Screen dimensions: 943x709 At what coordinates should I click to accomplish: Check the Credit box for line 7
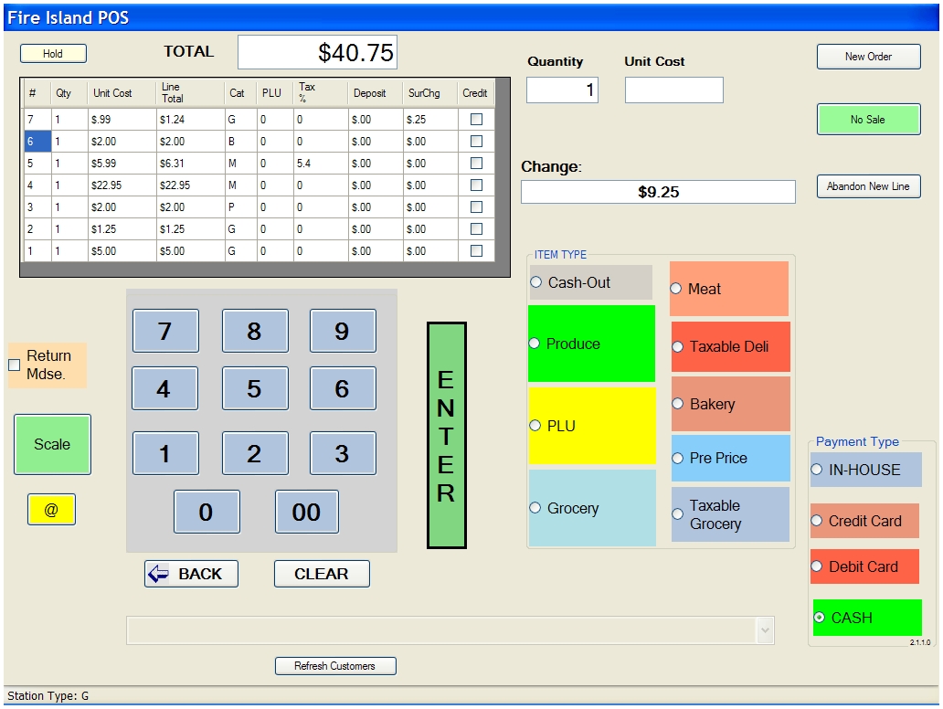(476, 119)
